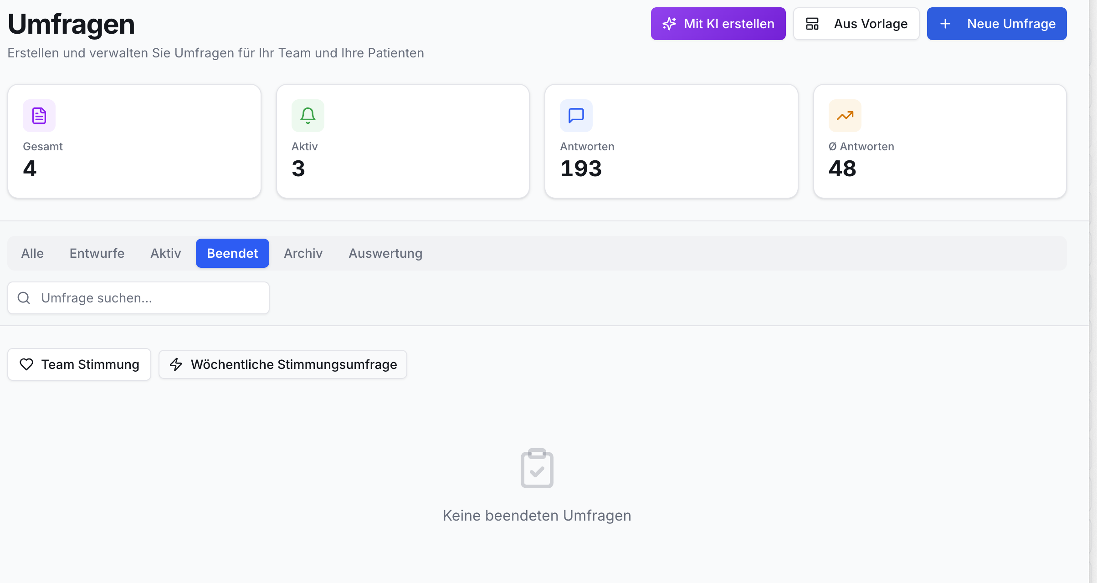Switch to the Alle tab
This screenshot has width=1097, height=583.
(x=32, y=253)
